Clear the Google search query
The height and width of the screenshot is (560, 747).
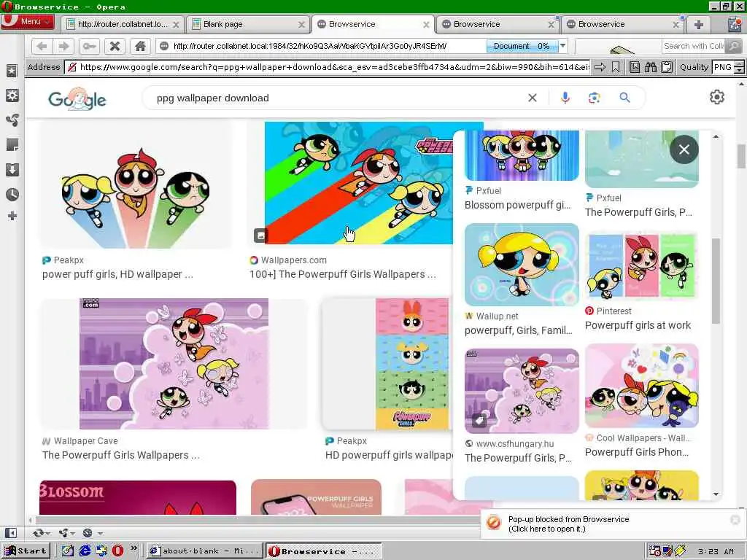[532, 98]
